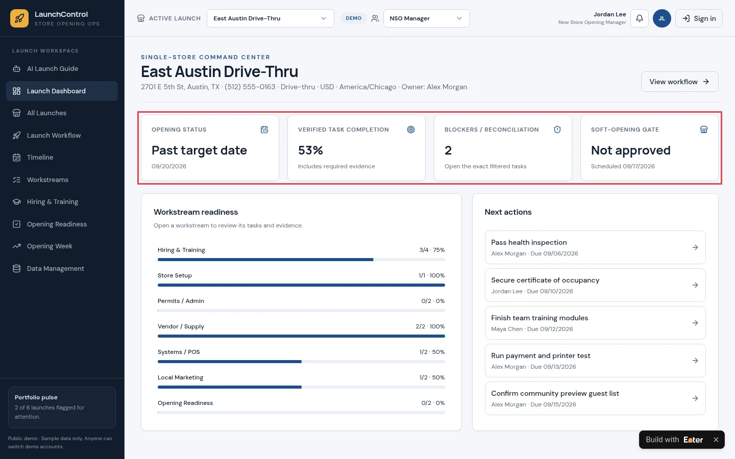The image size is (735, 459).
Task: Open the Portfolio pulse card
Action: pyautogui.click(x=62, y=407)
